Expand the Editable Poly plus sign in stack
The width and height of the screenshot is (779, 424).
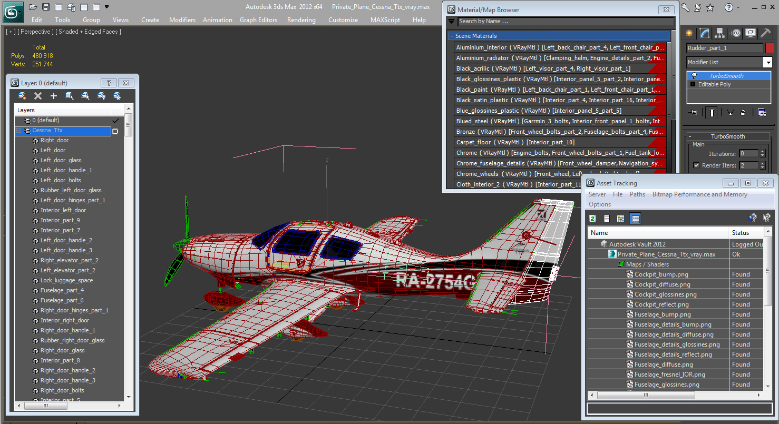coord(693,84)
